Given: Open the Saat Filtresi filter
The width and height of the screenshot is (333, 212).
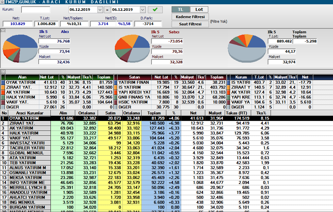Looking at the screenshot, I should pos(190,24).
